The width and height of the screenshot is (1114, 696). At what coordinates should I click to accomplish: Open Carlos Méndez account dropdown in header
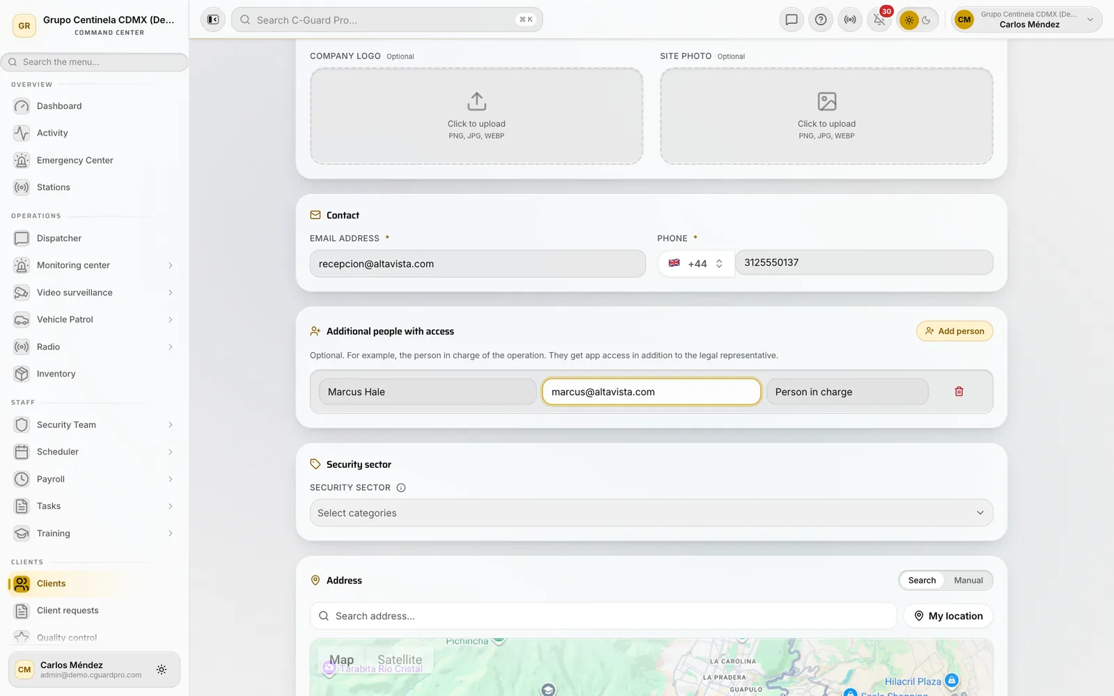point(1027,19)
